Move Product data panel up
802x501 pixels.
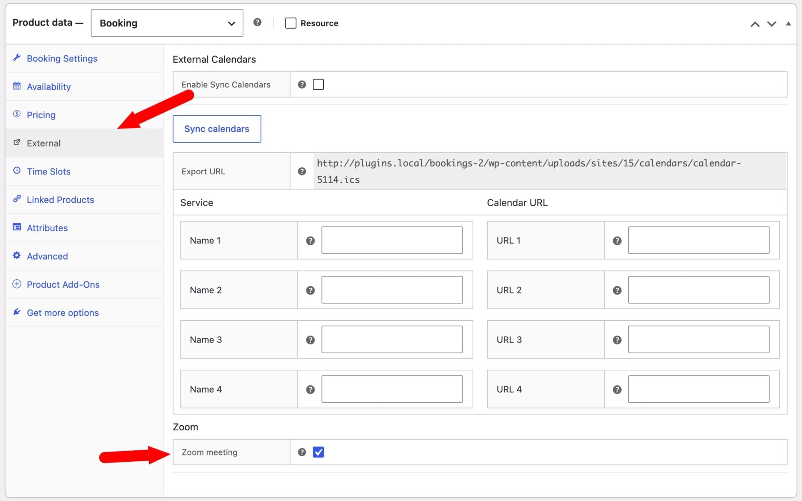pyautogui.click(x=755, y=24)
